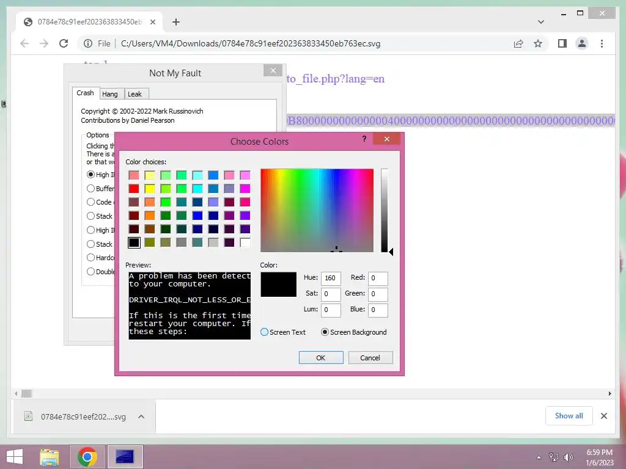Open Chrome three-dot menu
Viewport: 626px width, 469px height.
click(602, 43)
